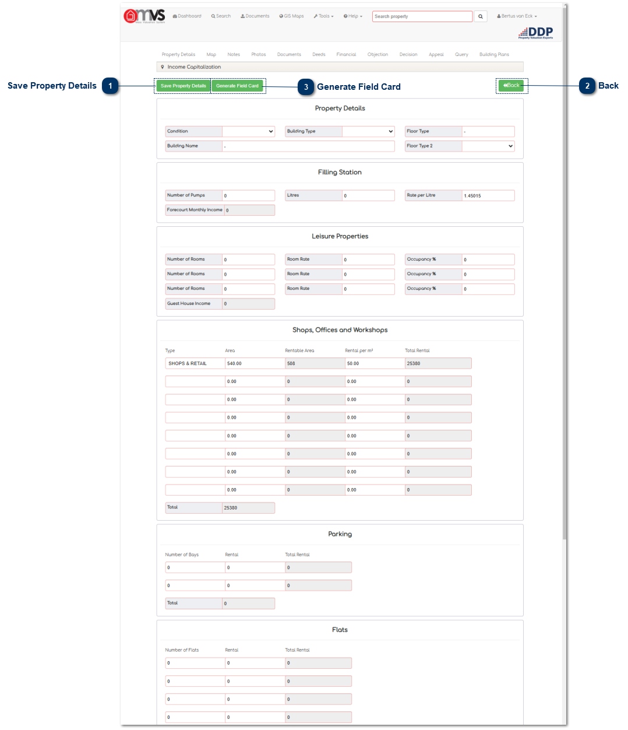Viewport: 628px width, 730px height.
Task: Click the Parking Total field
Action: click(x=249, y=603)
